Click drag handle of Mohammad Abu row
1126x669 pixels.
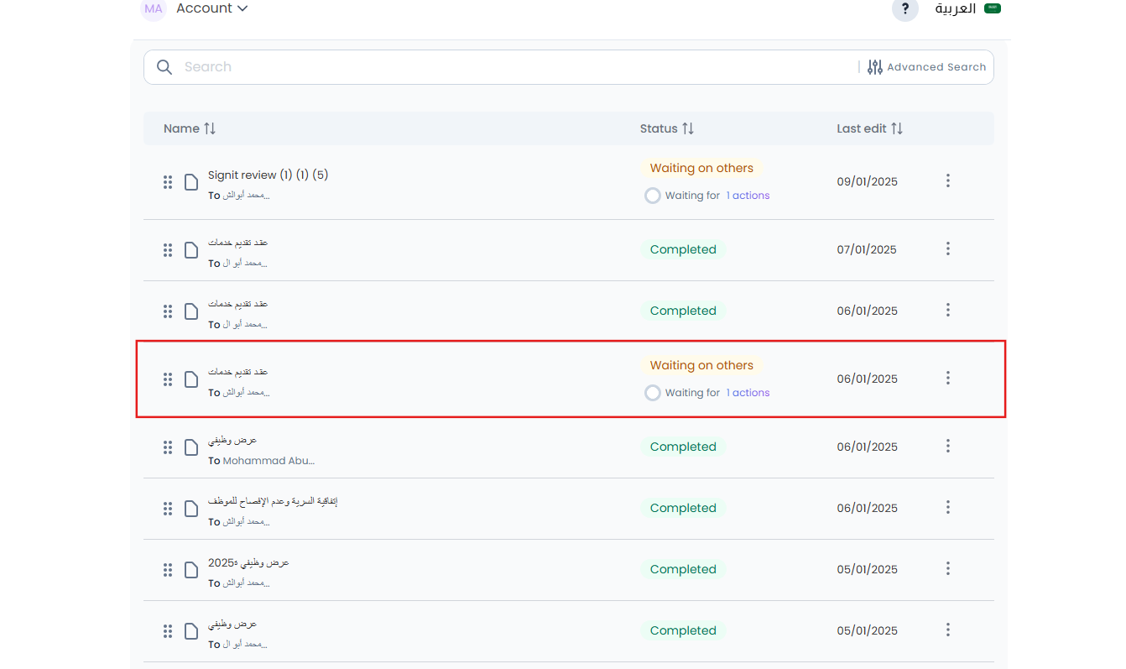pos(168,447)
